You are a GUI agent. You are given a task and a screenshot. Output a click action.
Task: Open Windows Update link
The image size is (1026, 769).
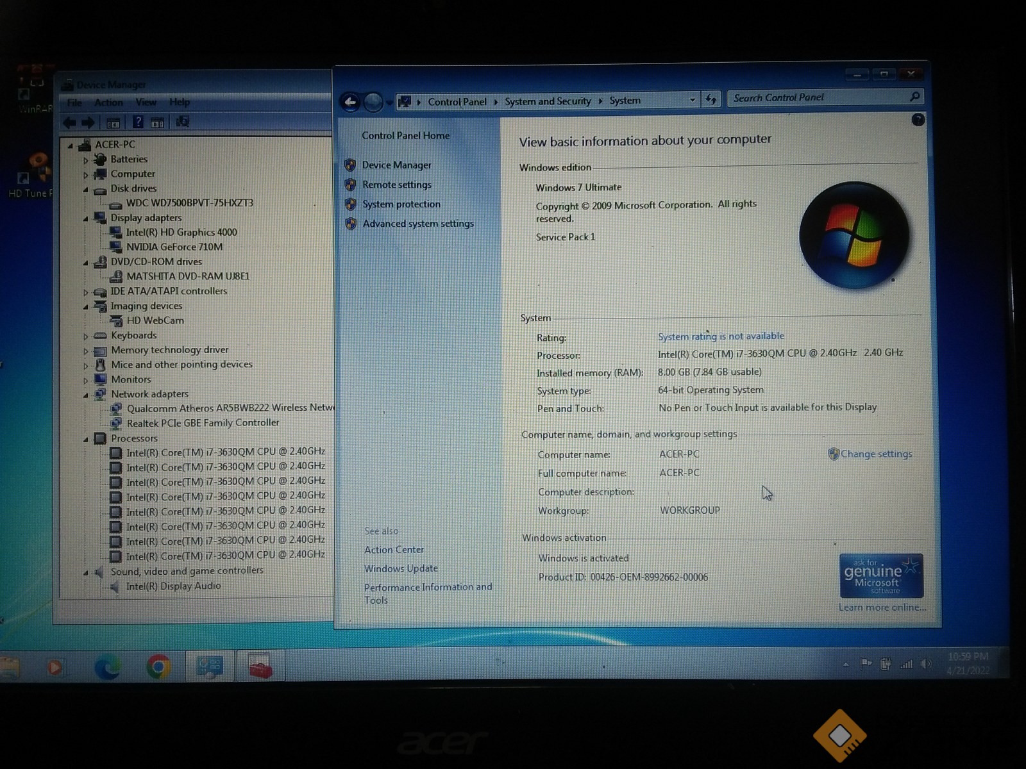pyautogui.click(x=401, y=568)
